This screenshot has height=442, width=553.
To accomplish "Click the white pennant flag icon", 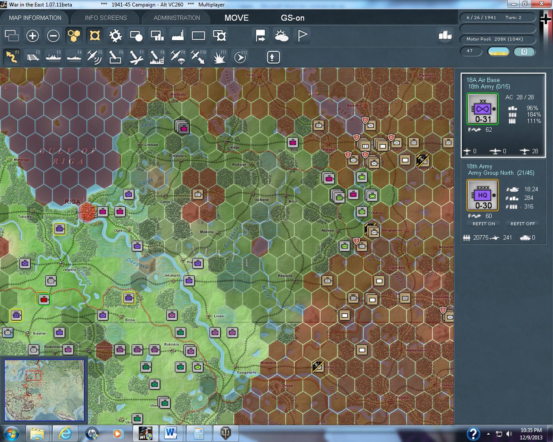I will coord(302,35).
